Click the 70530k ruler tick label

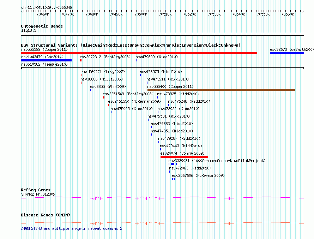click(214, 14)
